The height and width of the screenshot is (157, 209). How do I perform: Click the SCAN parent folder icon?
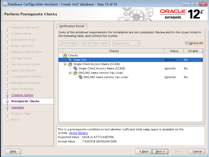click(70, 64)
